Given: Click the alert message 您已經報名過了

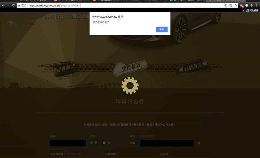Looking at the screenshot, I should (101, 22).
